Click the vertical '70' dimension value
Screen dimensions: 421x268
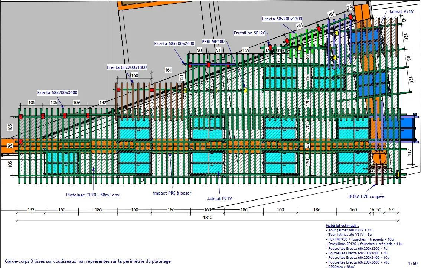(x=10, y=146)
